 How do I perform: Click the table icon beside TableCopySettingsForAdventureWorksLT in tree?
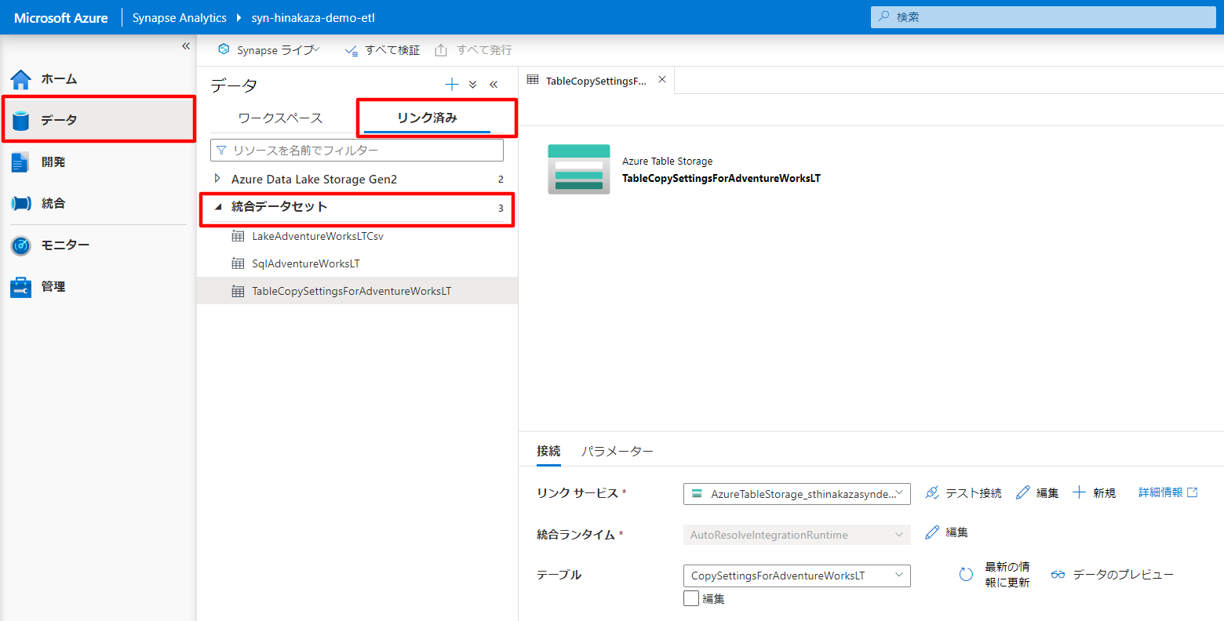coord(239,291)
